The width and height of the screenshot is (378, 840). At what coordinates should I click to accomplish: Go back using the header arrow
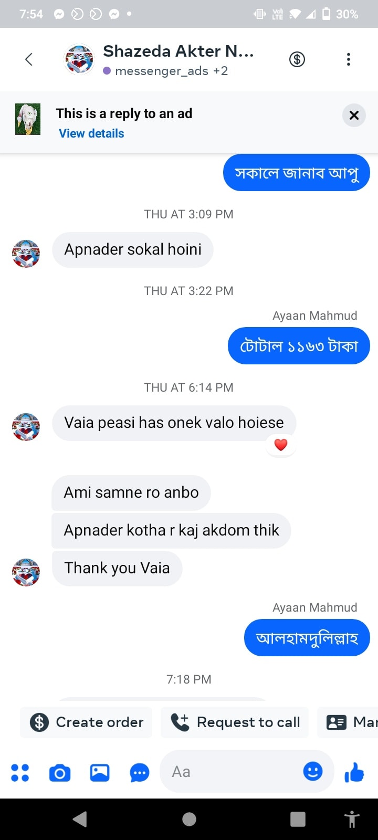tap(29, 59)
